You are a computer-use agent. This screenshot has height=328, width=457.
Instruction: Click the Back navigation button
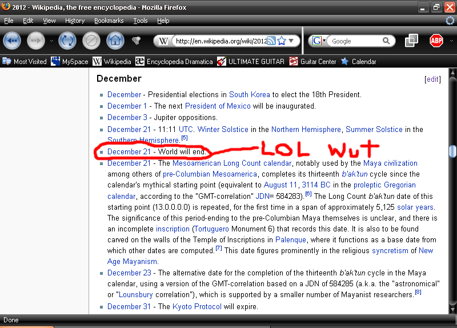(12, 41)
